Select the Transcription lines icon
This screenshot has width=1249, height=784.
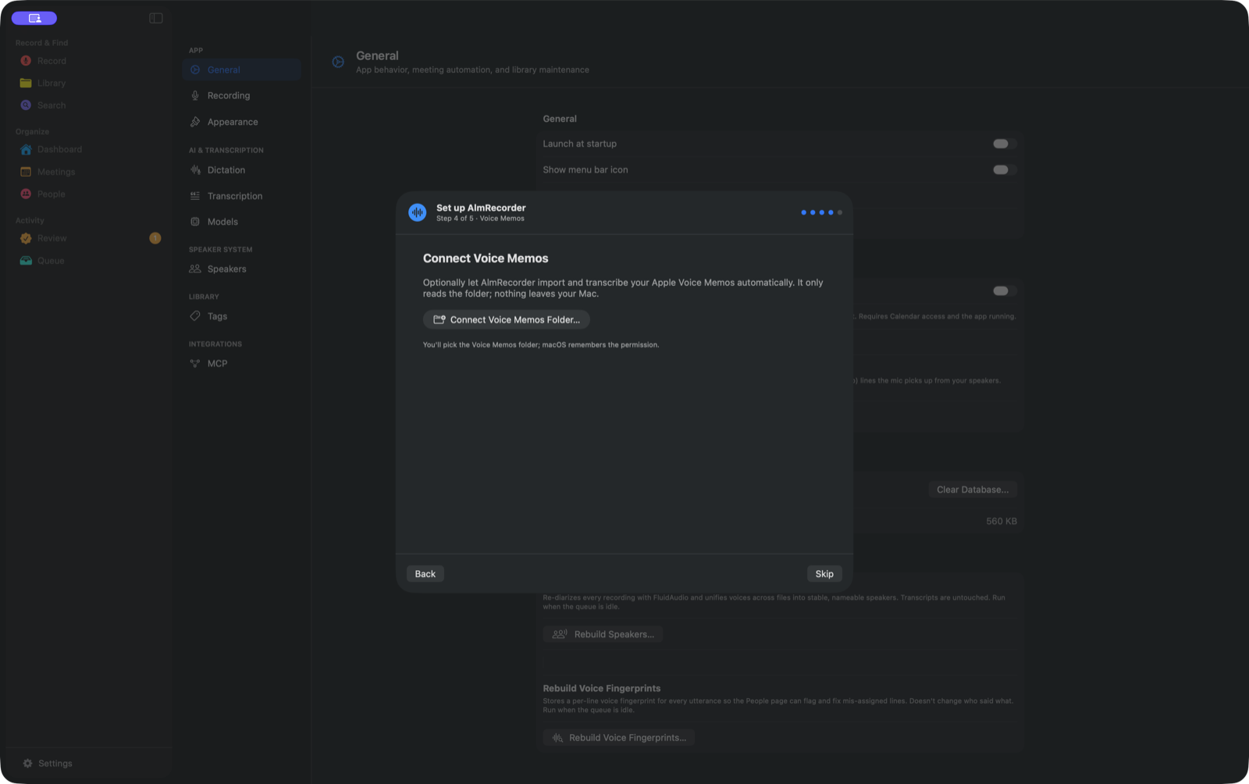[x=195, y=196]
